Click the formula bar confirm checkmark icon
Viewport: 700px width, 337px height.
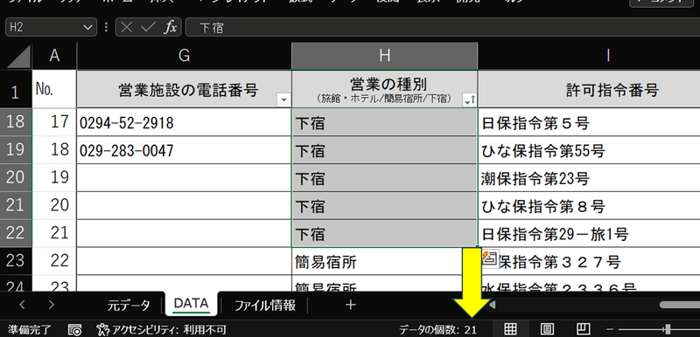point(148,28)
